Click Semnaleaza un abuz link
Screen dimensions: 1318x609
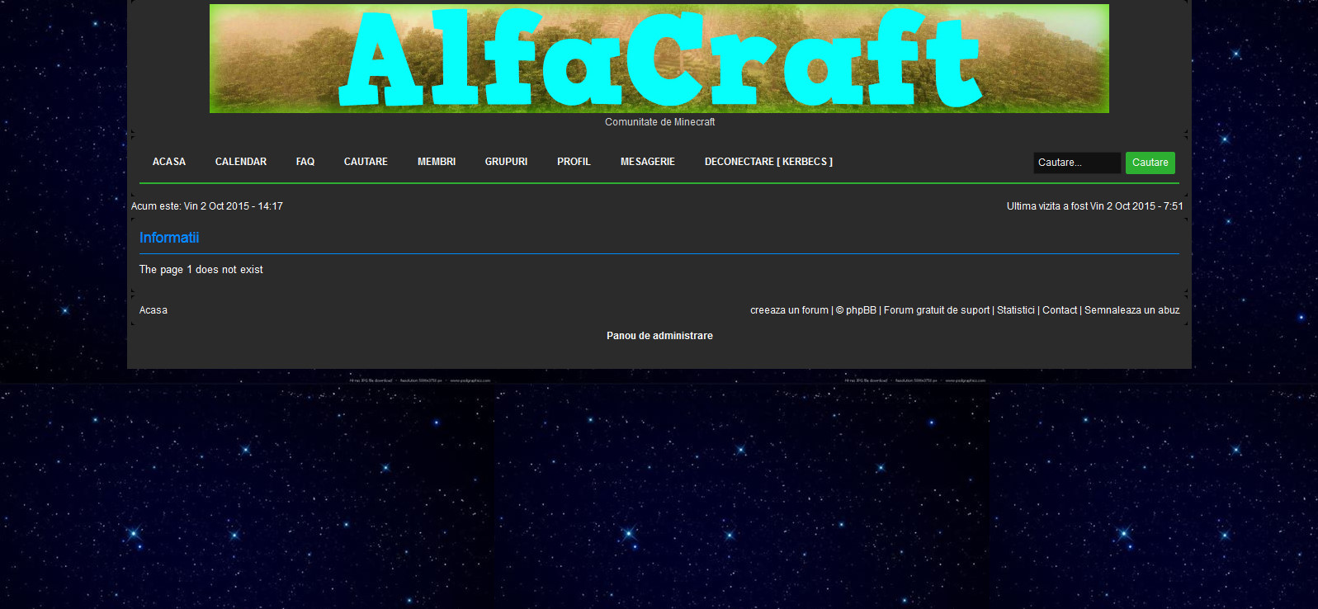1132,310
